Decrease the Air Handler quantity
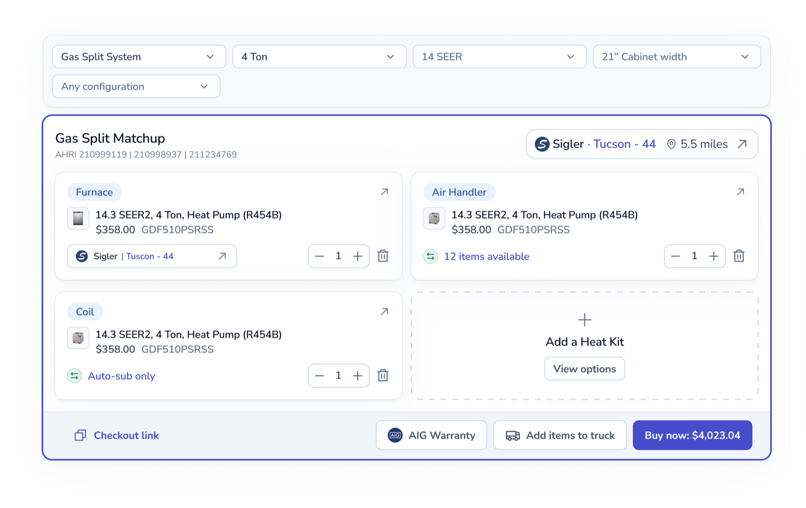806x508 pixels. 676,257
